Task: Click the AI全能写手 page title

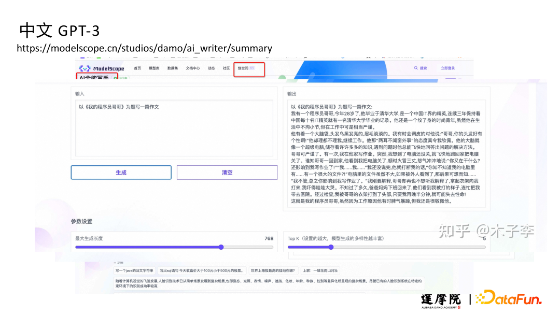Action: tap(94, 77)
